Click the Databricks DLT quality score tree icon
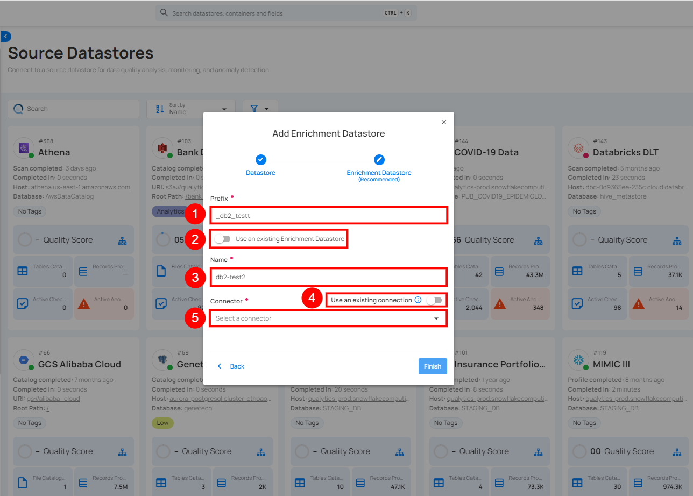 tap(677, 240)
